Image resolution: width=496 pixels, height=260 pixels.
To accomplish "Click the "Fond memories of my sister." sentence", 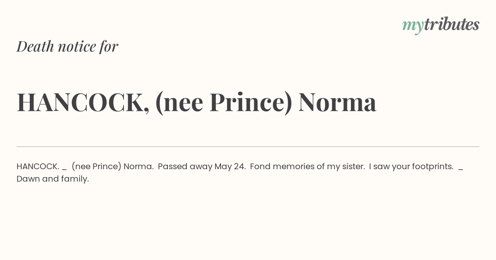I will (308, 167).
